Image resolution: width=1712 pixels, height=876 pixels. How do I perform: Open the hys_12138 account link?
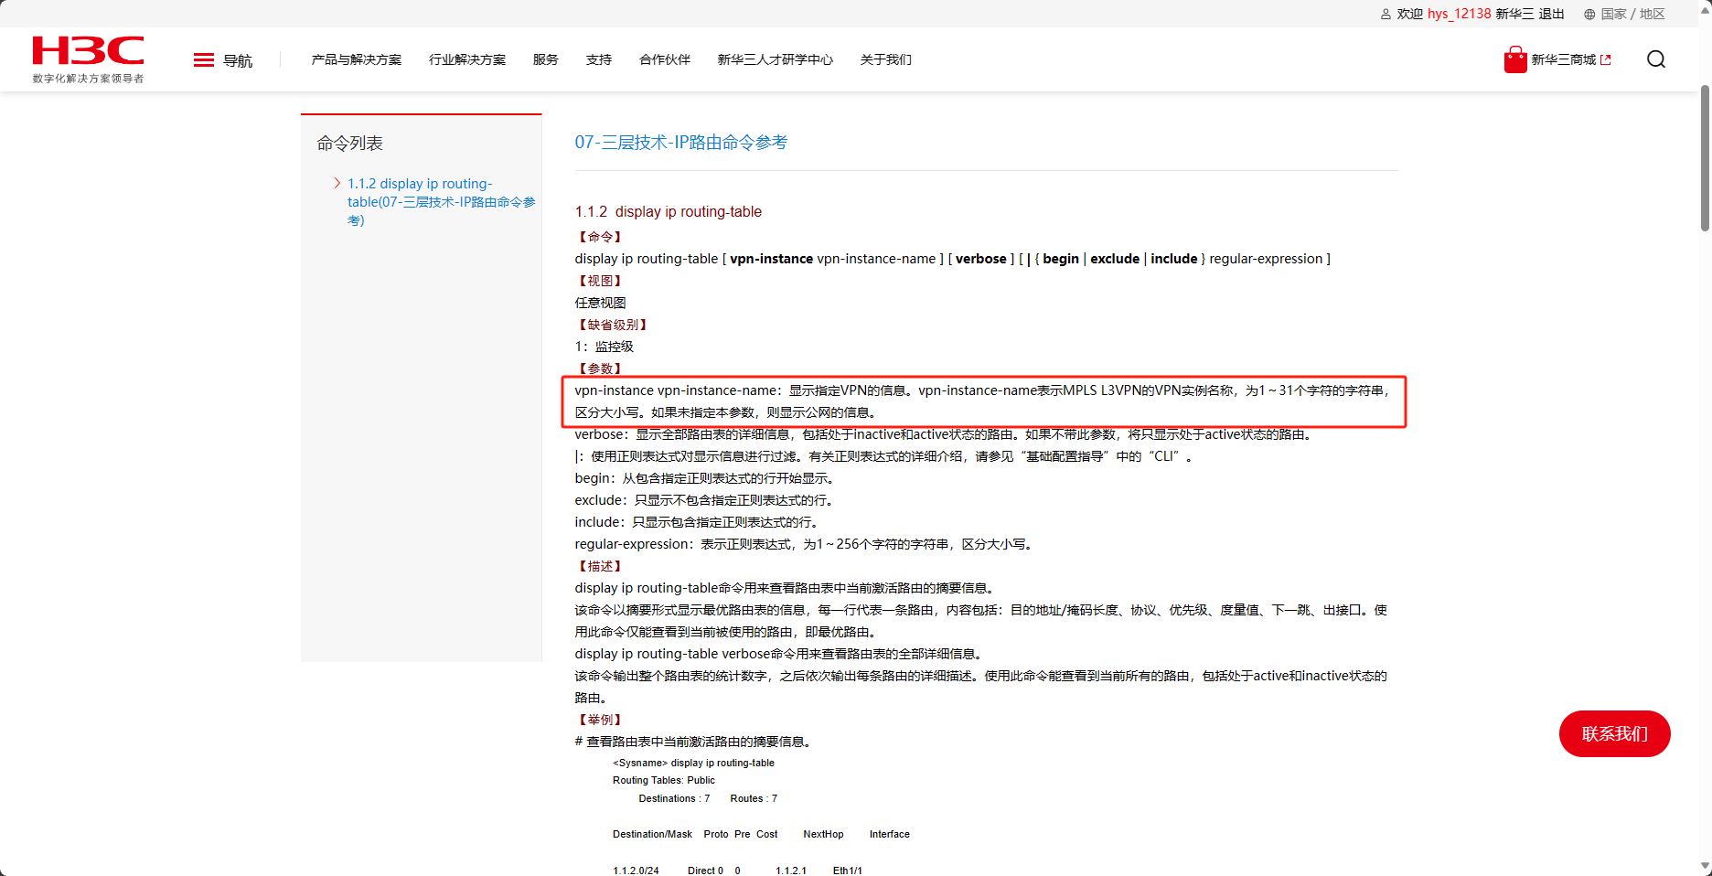click(x=1460, y=14)
